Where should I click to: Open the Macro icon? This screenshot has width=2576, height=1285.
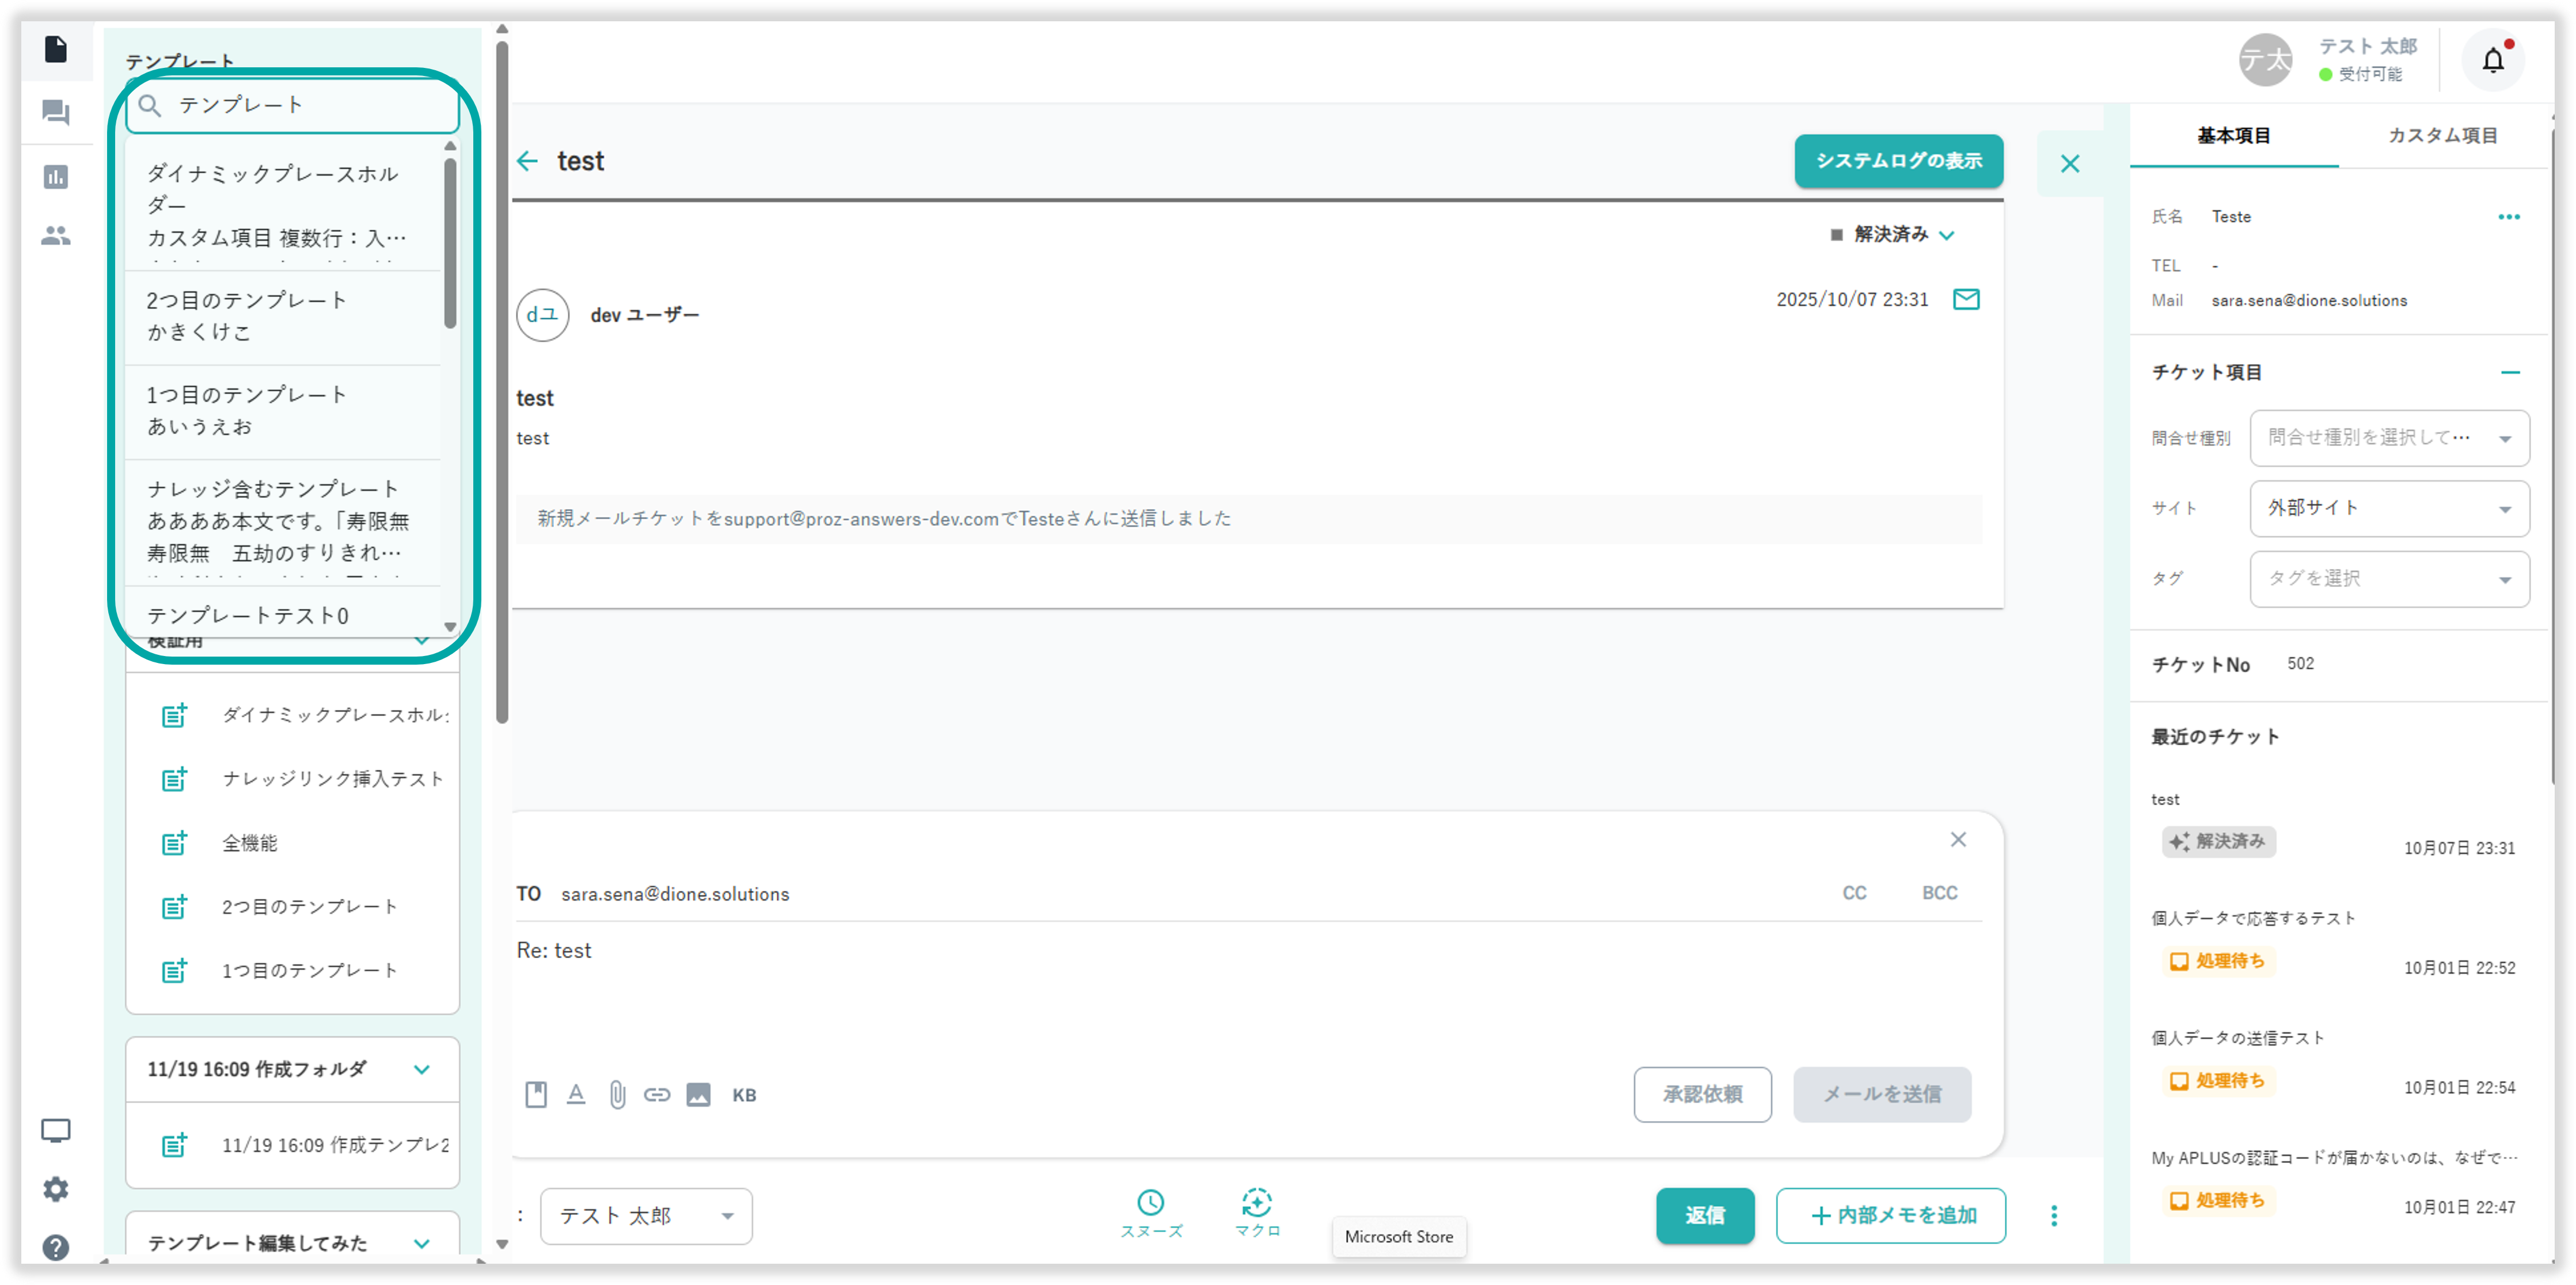pyautogui.click(x=1257, y=1203)
